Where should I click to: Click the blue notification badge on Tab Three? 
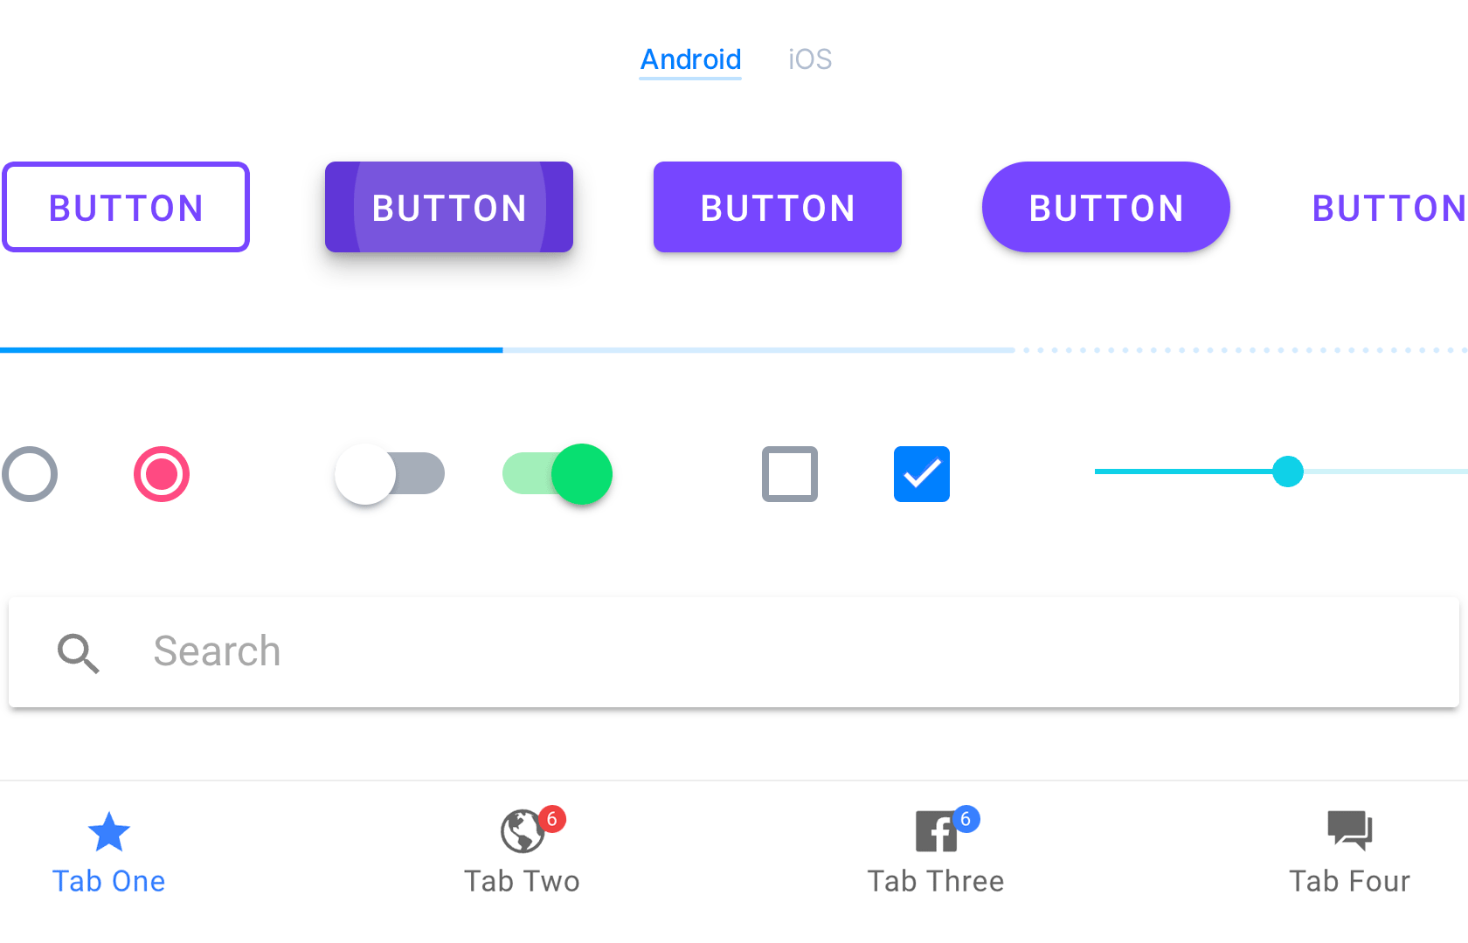click(966, 819)
